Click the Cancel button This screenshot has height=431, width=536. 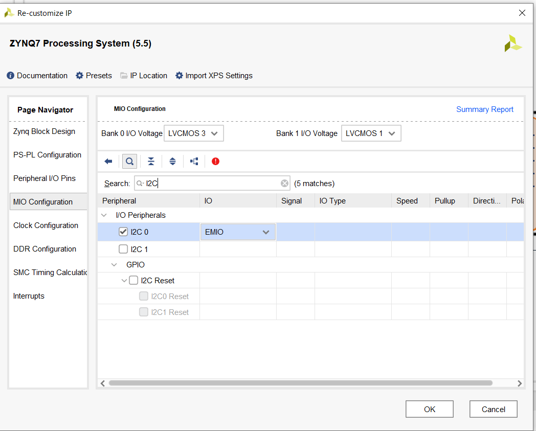pos(493,409)
